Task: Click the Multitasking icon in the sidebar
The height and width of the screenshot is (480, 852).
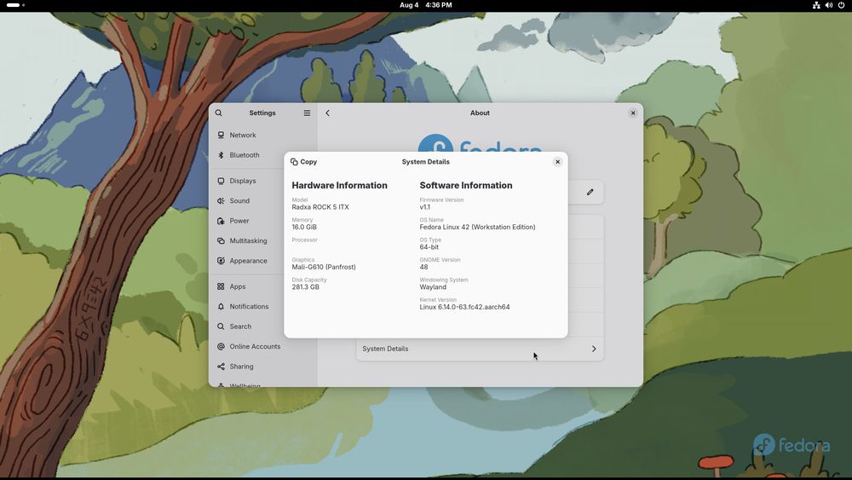Action: [x=221, y=240]
